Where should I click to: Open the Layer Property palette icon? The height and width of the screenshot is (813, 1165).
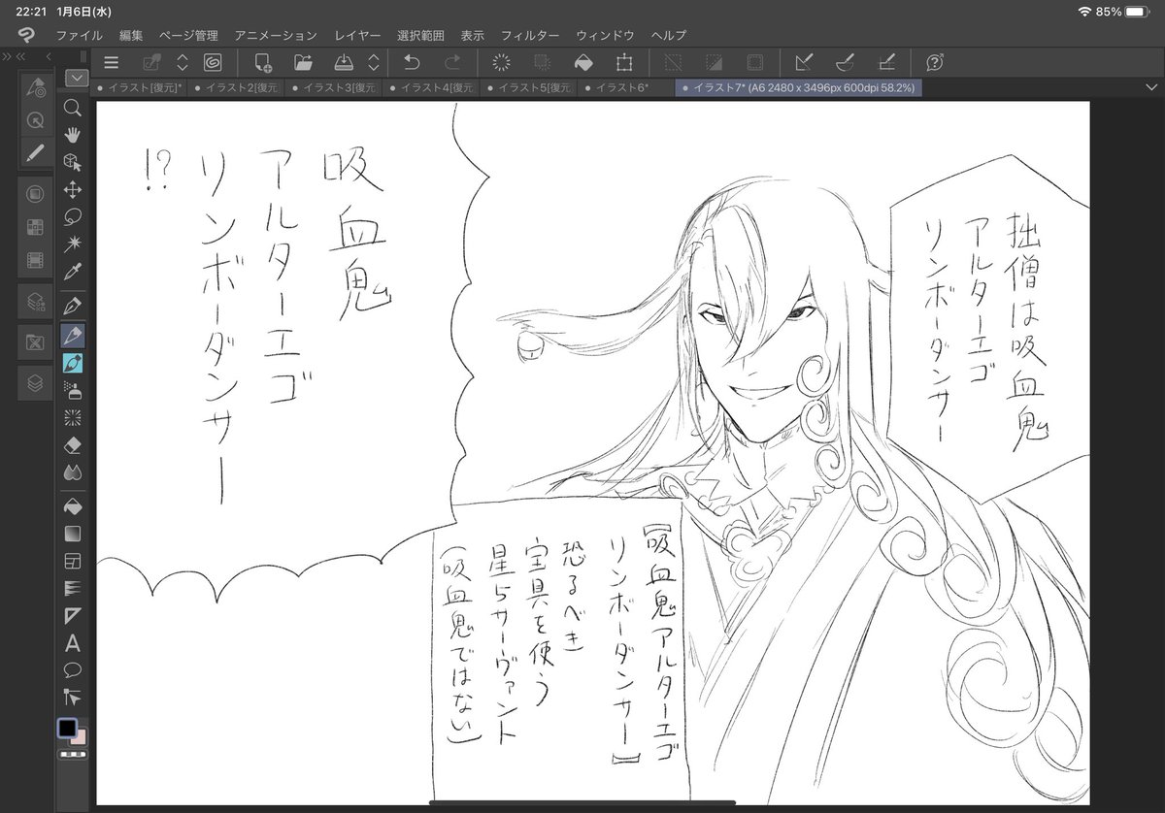point(35,301)
